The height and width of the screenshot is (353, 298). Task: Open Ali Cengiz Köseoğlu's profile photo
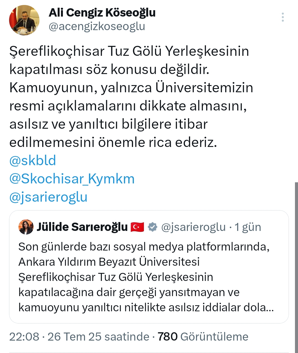point(24,20)
